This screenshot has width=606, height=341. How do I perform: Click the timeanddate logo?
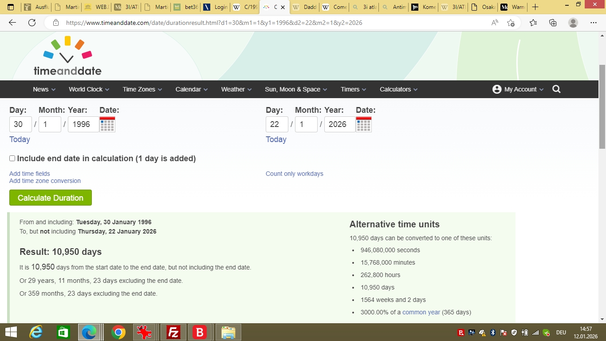67,56
